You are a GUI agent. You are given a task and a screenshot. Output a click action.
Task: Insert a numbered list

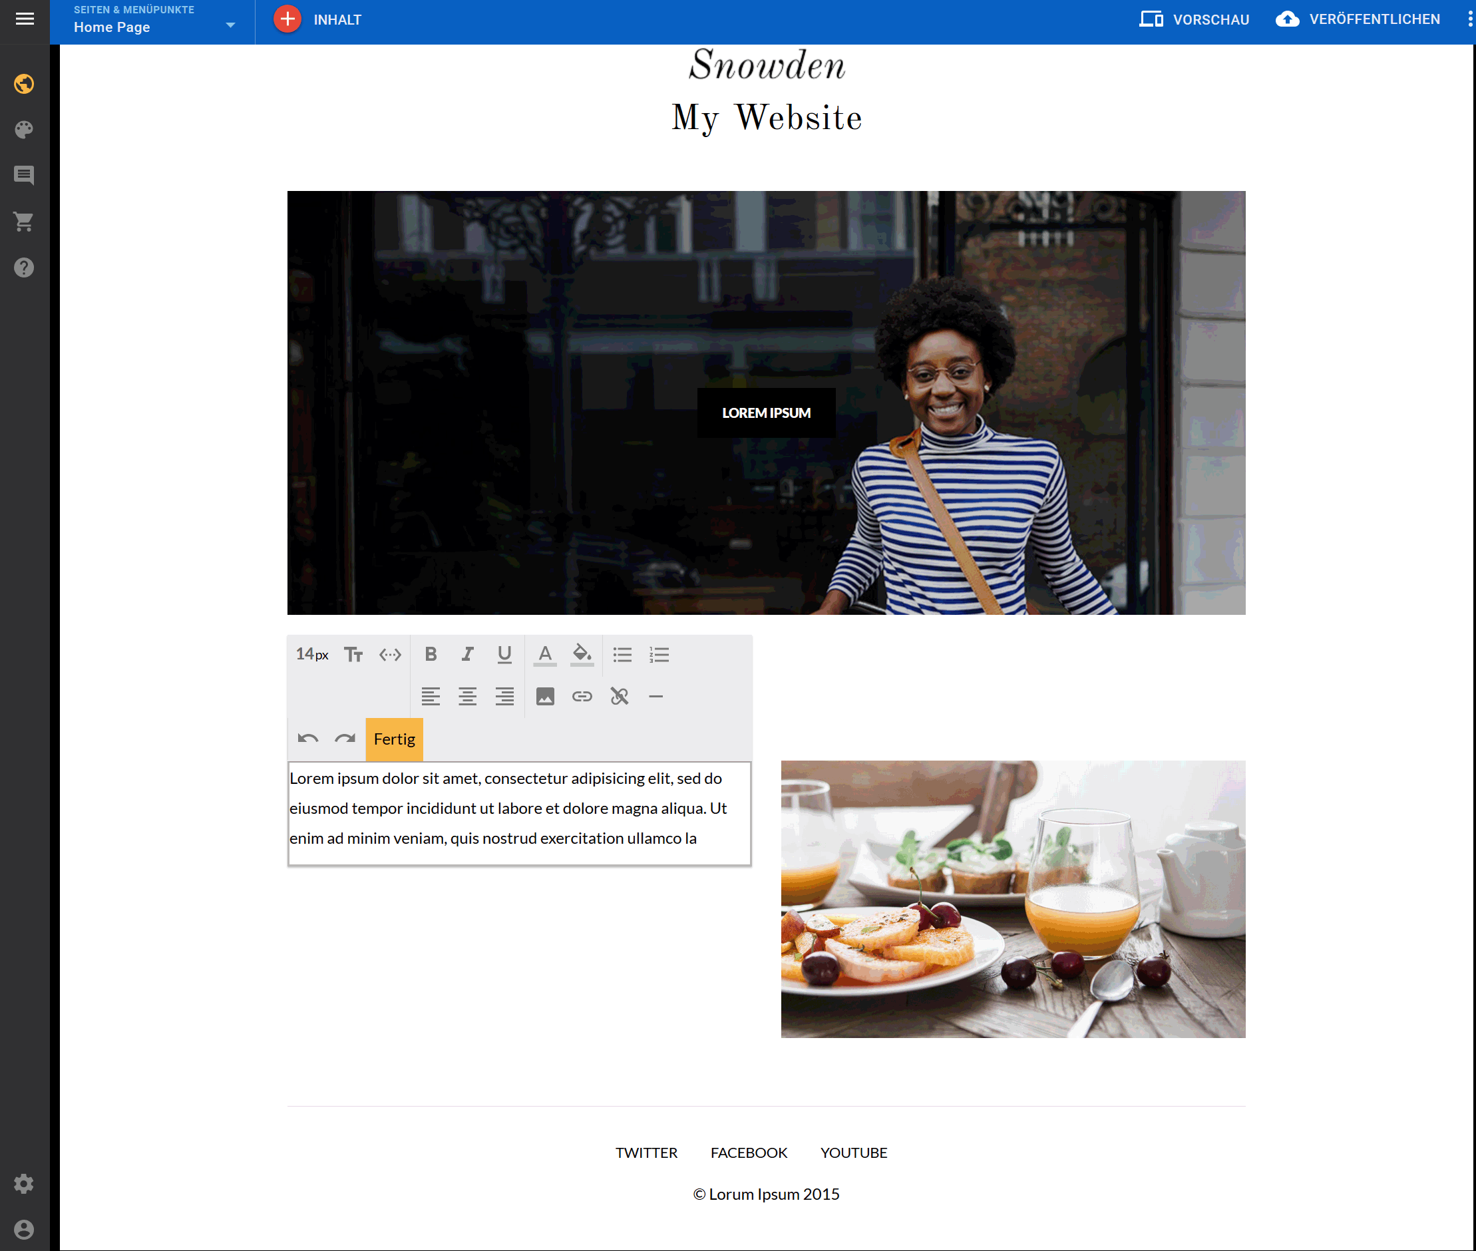pos(659,654)
